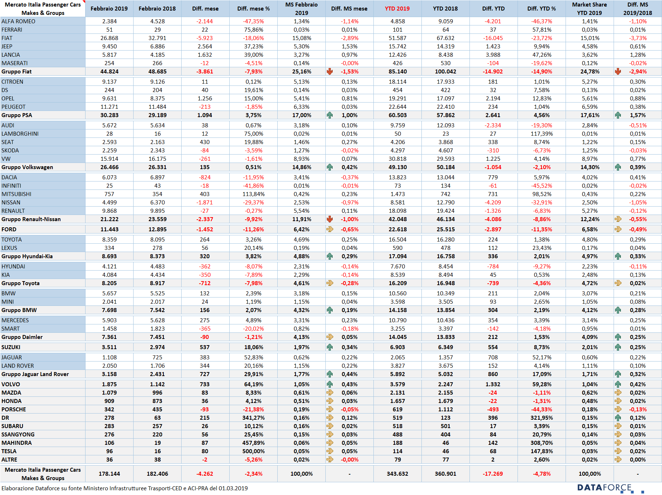The height and width of the screenshot is (495, 662).
Task: Click the 'MITSUBISHI' make cell
Action: pos(43,194)
